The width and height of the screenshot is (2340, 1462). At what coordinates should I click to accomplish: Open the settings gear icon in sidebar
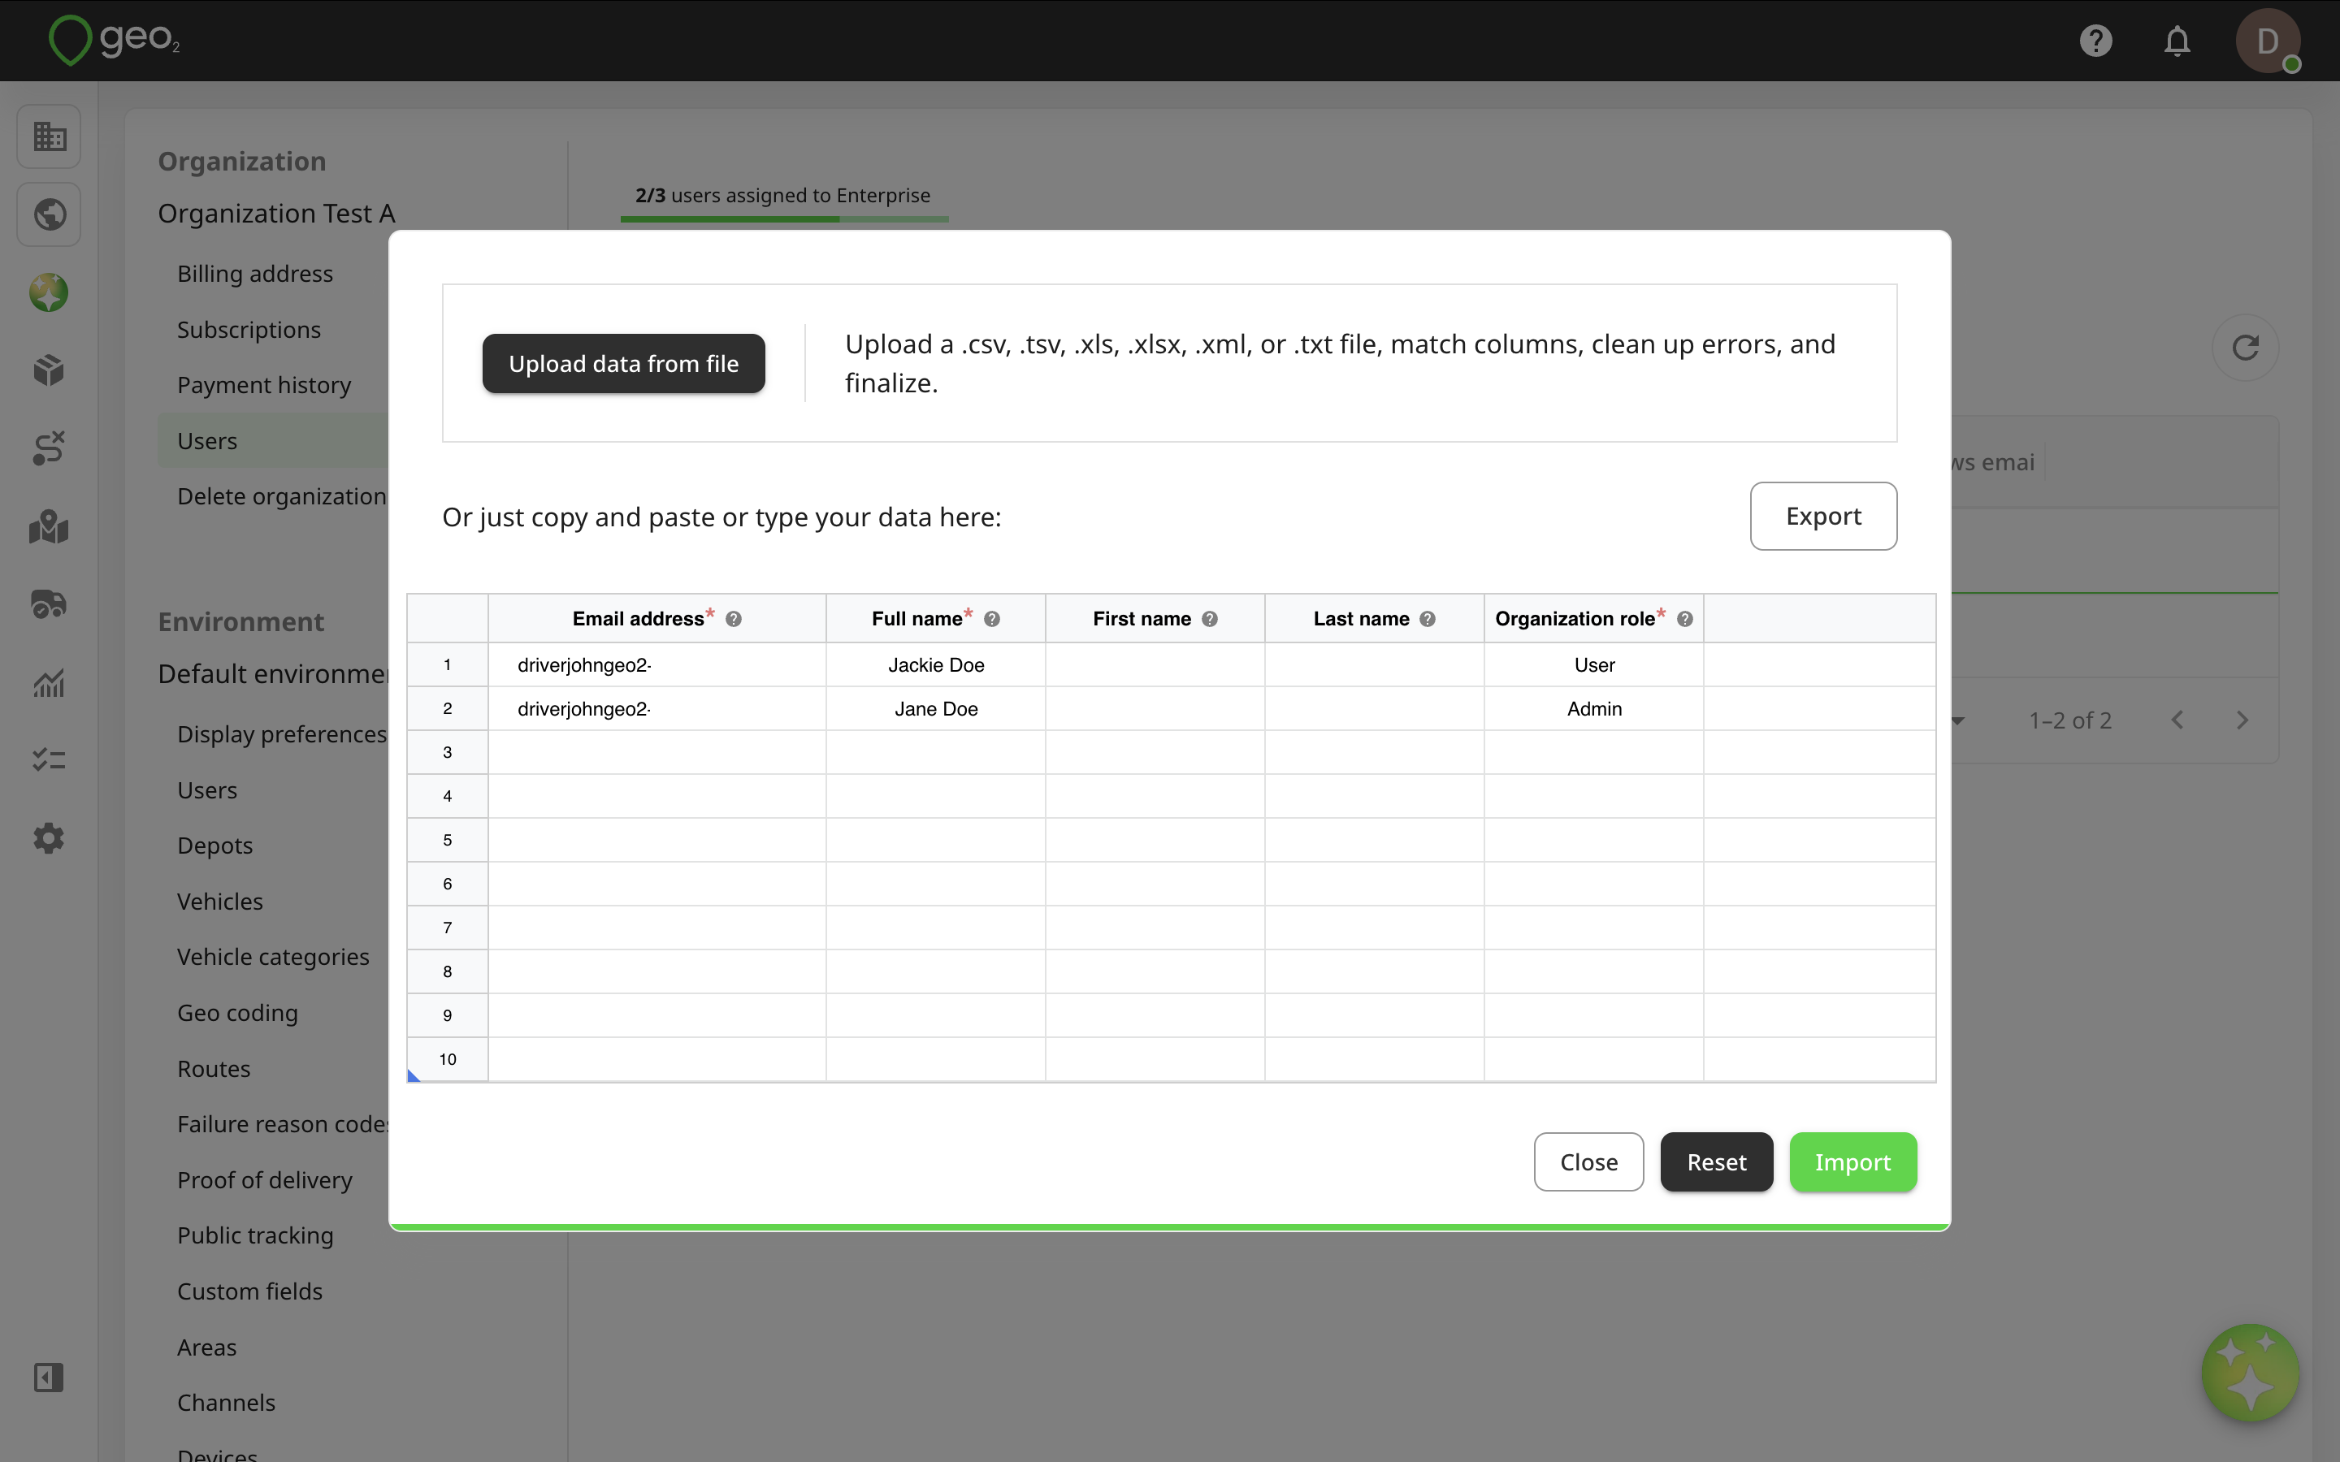(50, 838)
